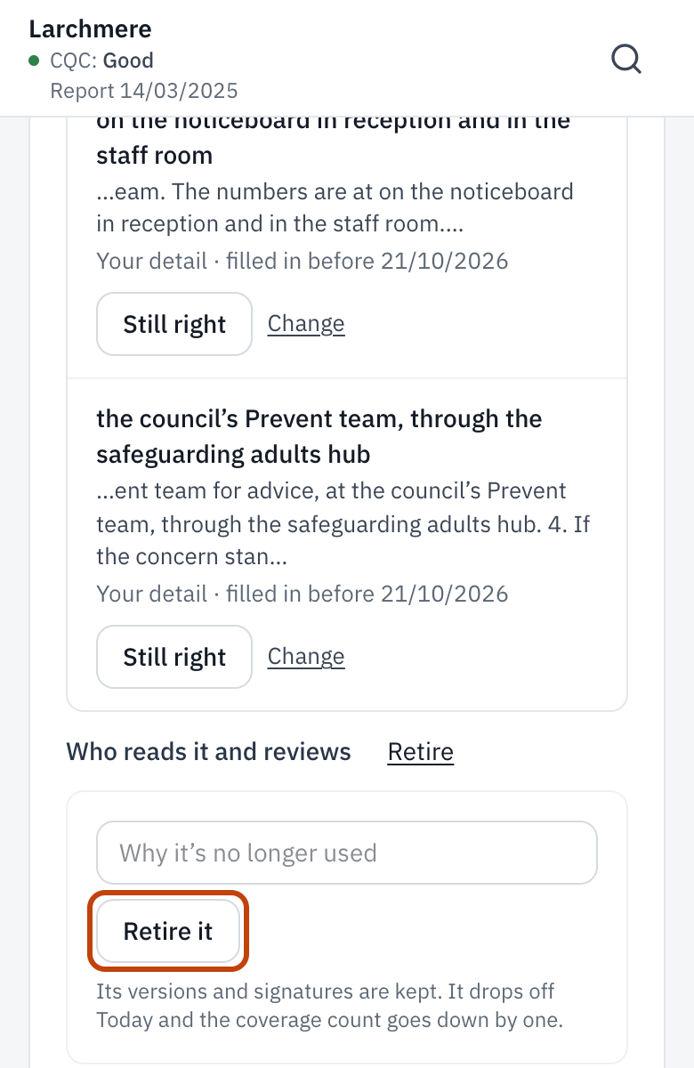Select the council's Prevent team heading

(x=319, y=436)
